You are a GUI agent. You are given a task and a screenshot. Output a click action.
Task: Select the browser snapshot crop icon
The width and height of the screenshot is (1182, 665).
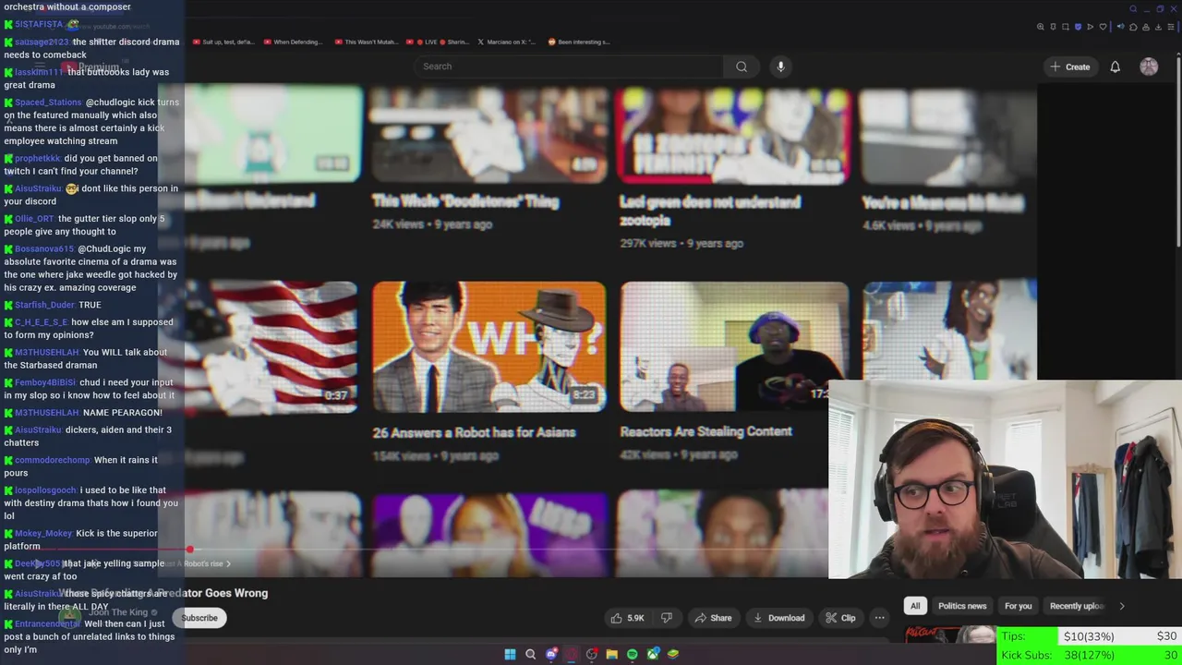click(x=1066, y=27)
